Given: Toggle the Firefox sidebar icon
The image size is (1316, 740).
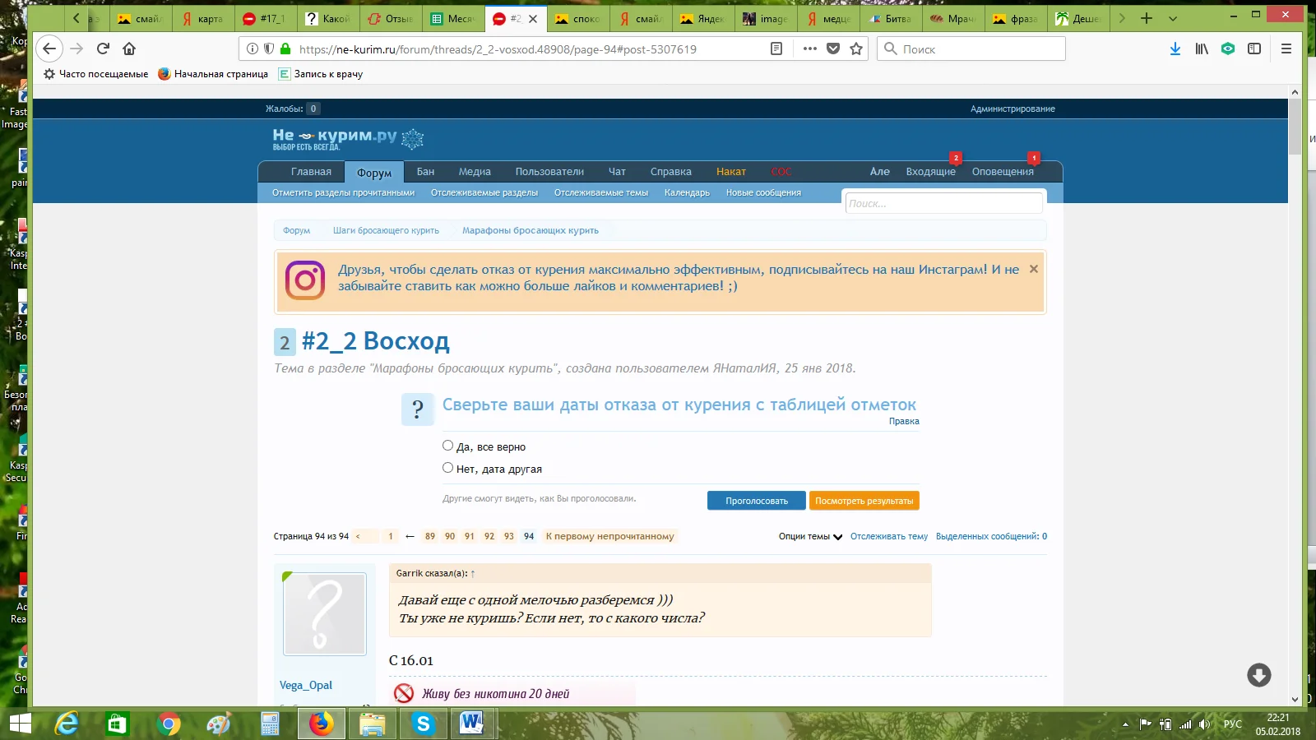Looking at the screenshot, I should (1254, 49).
